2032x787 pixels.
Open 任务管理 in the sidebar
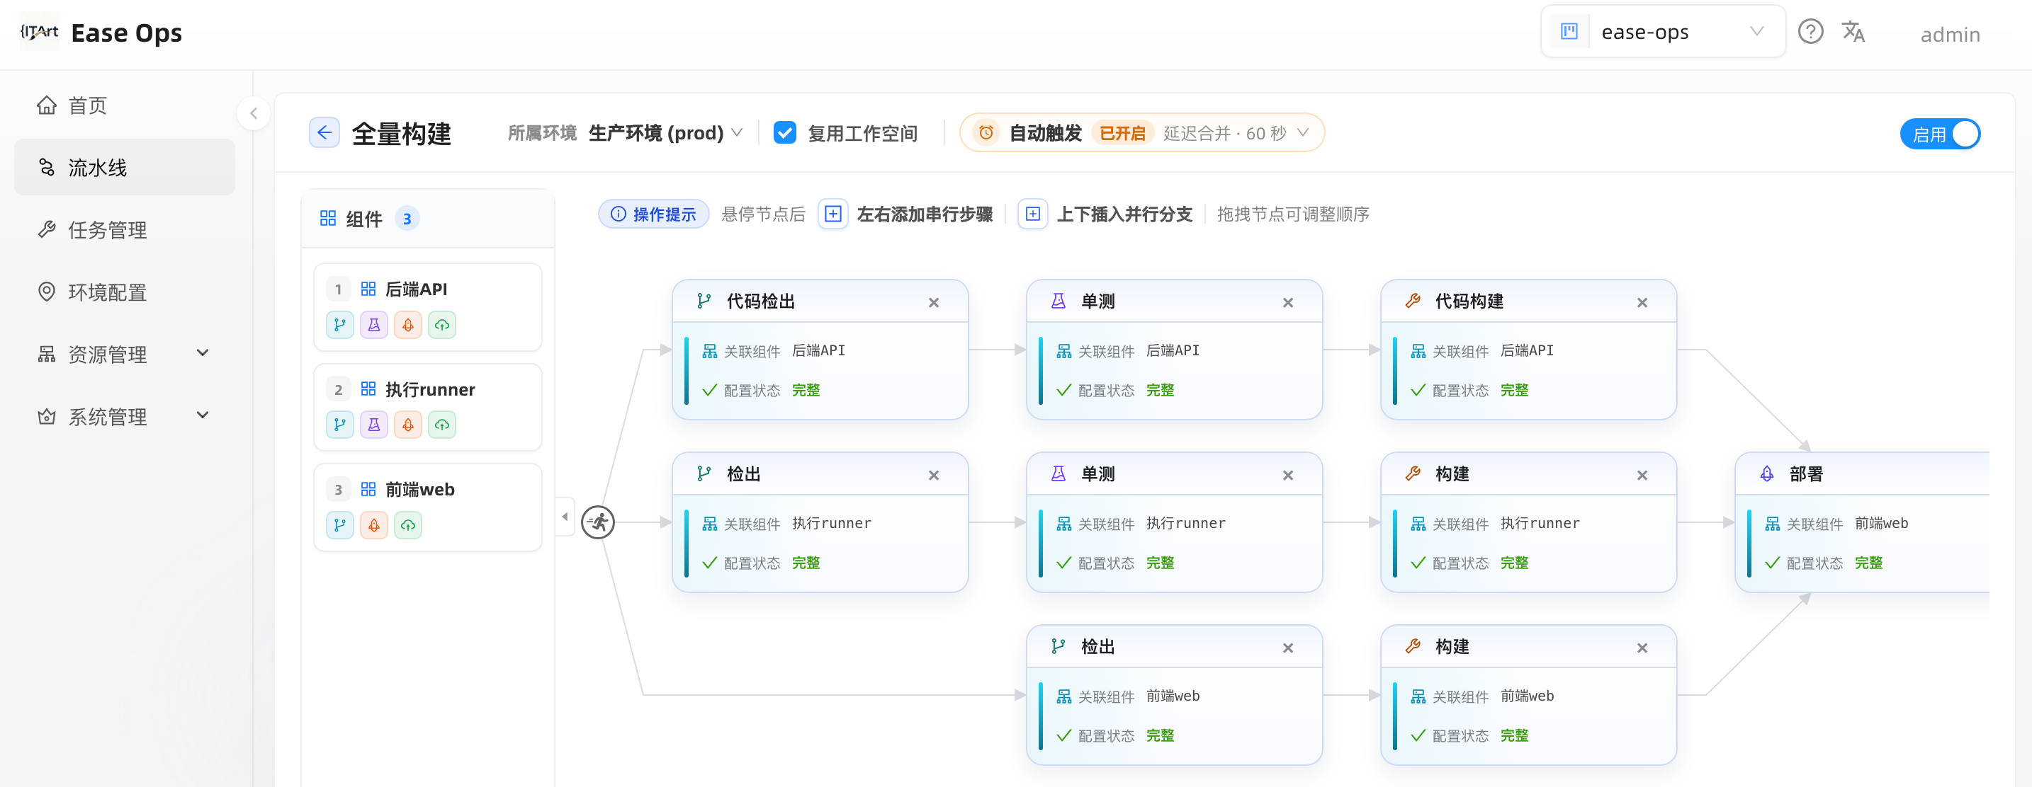click(125, 229)
